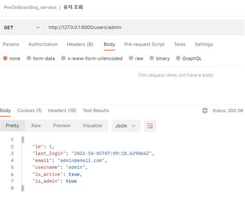The image size is (245, 198).
Task: Switch to the Raw response view
Action: [x=36, y=126]
